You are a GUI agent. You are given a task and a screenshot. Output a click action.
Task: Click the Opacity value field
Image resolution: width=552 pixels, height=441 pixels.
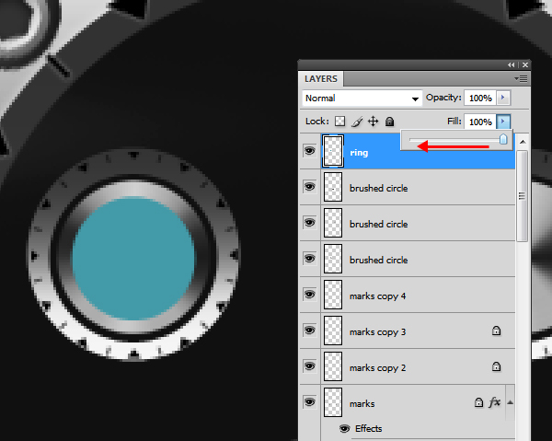(x=480, y=98)
